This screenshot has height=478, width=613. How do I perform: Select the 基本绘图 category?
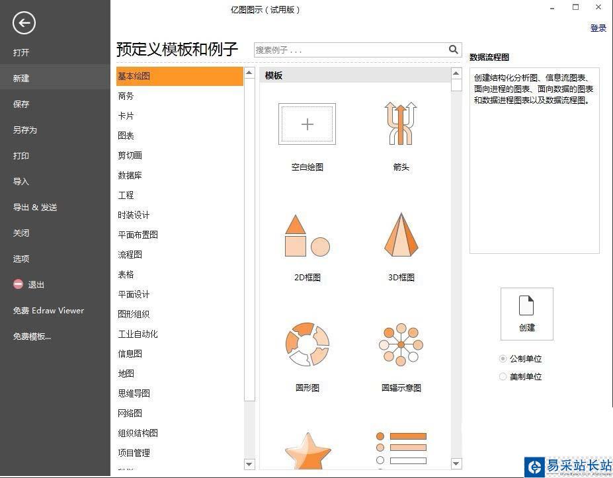click(180, 76)
